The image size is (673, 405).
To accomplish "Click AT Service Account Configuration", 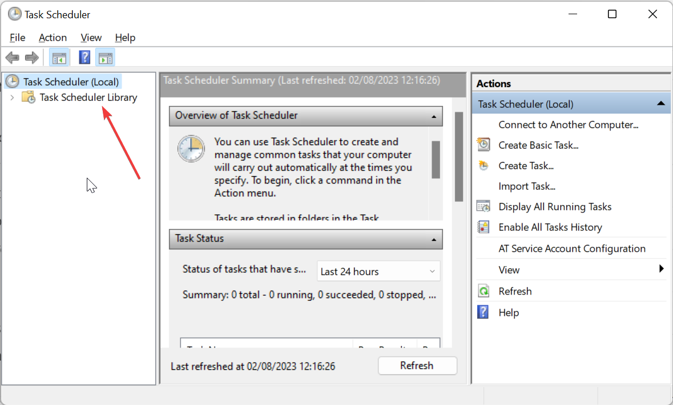I will [572, 249].
